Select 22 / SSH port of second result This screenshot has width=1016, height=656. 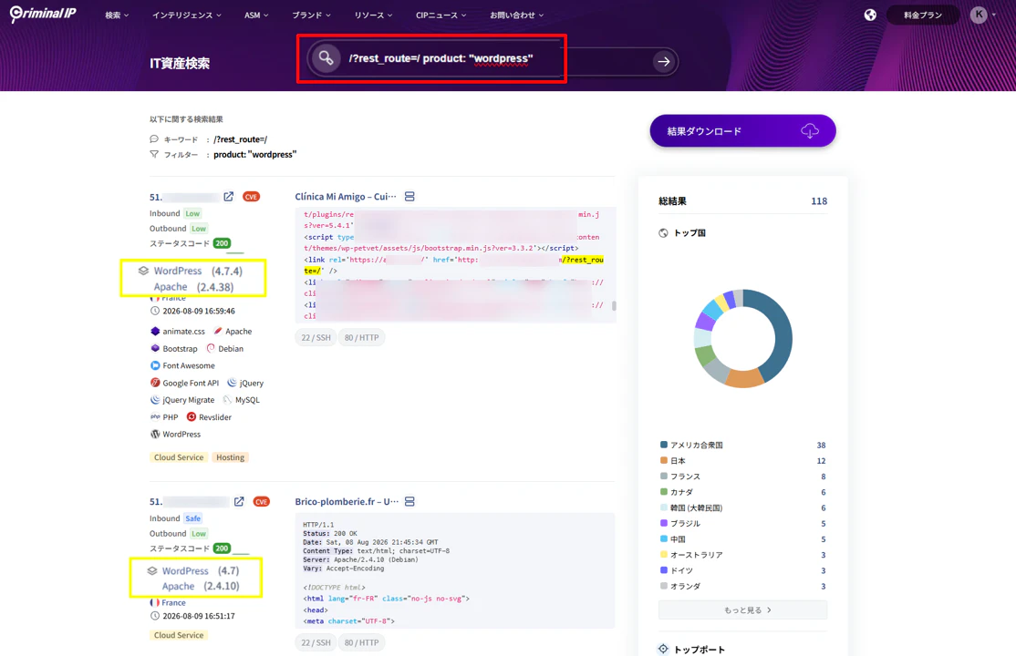tap(316, 642)
